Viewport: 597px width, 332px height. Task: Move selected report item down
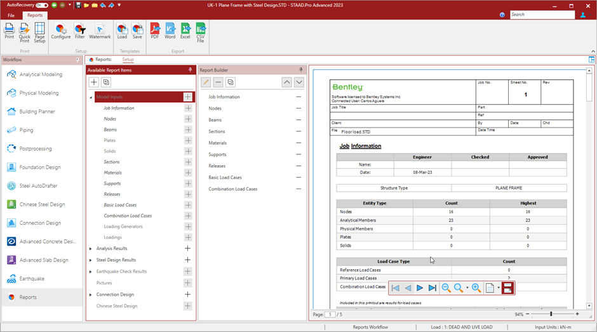[x=299, y=83]
